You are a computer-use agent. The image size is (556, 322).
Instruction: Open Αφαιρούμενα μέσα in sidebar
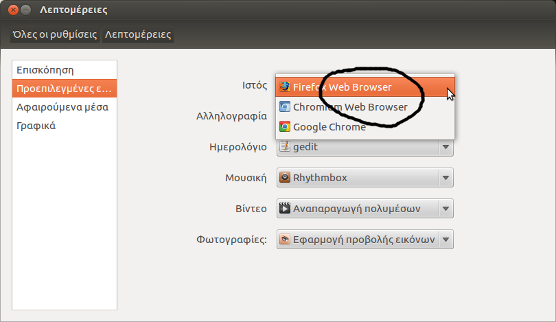[x=65, y=106]
